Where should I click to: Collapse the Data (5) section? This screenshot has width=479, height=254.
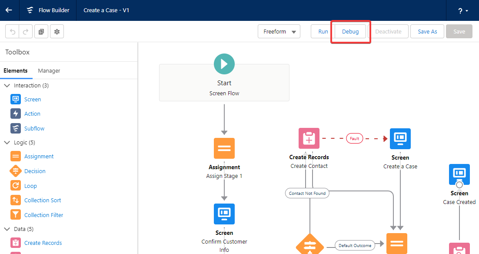point(7,229)
